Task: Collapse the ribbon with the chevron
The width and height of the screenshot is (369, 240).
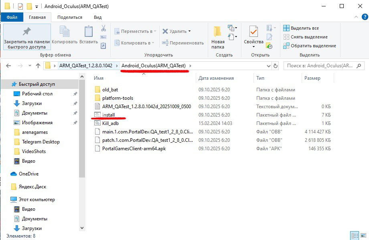Action: coord(355,18)
